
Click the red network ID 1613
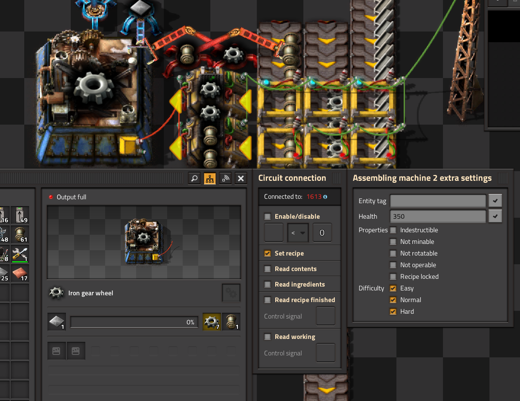[314, 197]
